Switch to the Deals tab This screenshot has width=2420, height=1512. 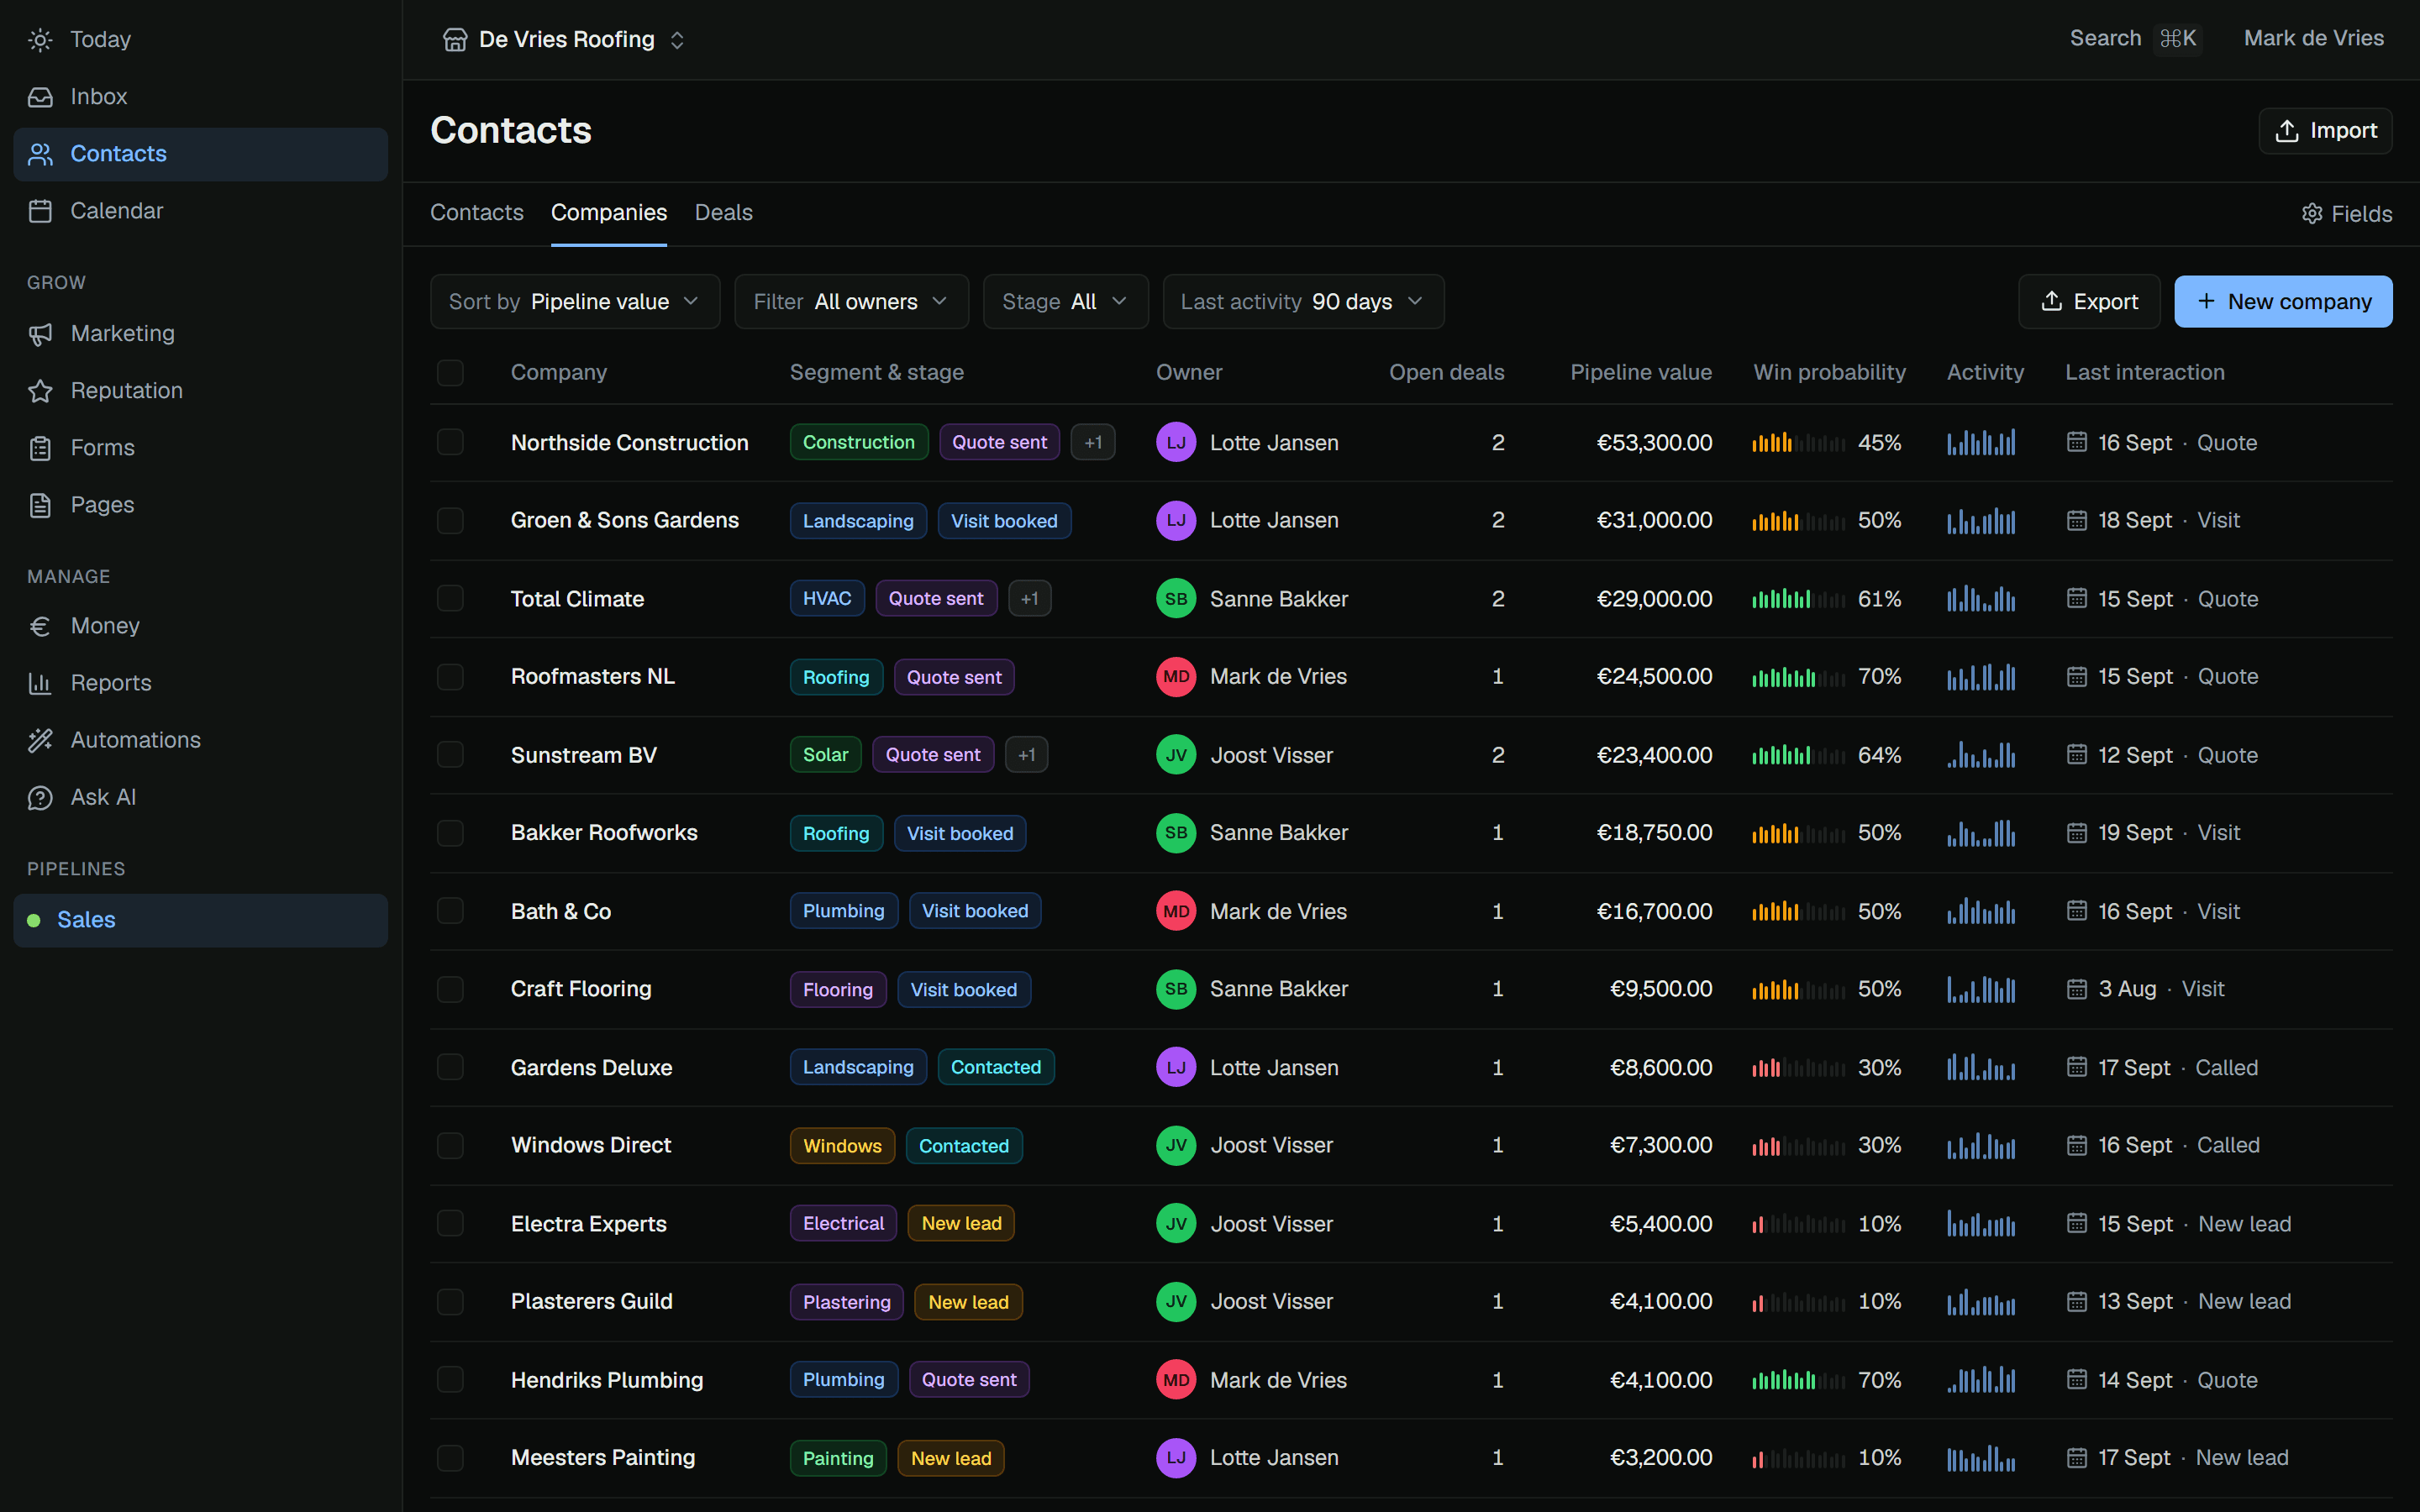pyautogui.click(x=724, y=213)
